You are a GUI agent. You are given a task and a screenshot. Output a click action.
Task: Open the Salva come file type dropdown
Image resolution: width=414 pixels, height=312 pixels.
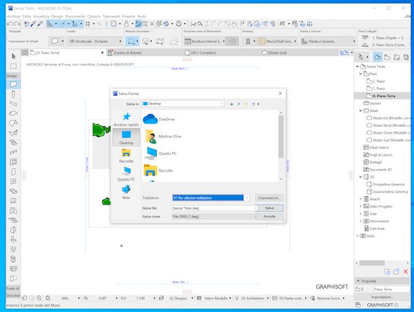click(x=215, y=216)
